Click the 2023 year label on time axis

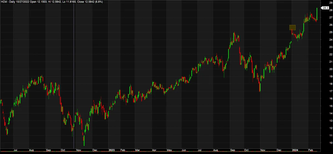[x=112, y=150]
